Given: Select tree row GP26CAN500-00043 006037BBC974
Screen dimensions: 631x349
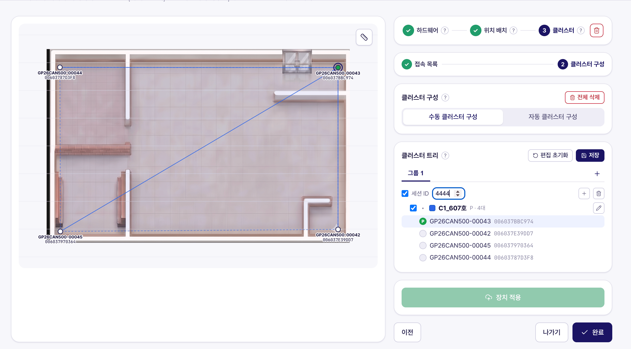Looking at the screenshot, I should [x=503, y=221].
